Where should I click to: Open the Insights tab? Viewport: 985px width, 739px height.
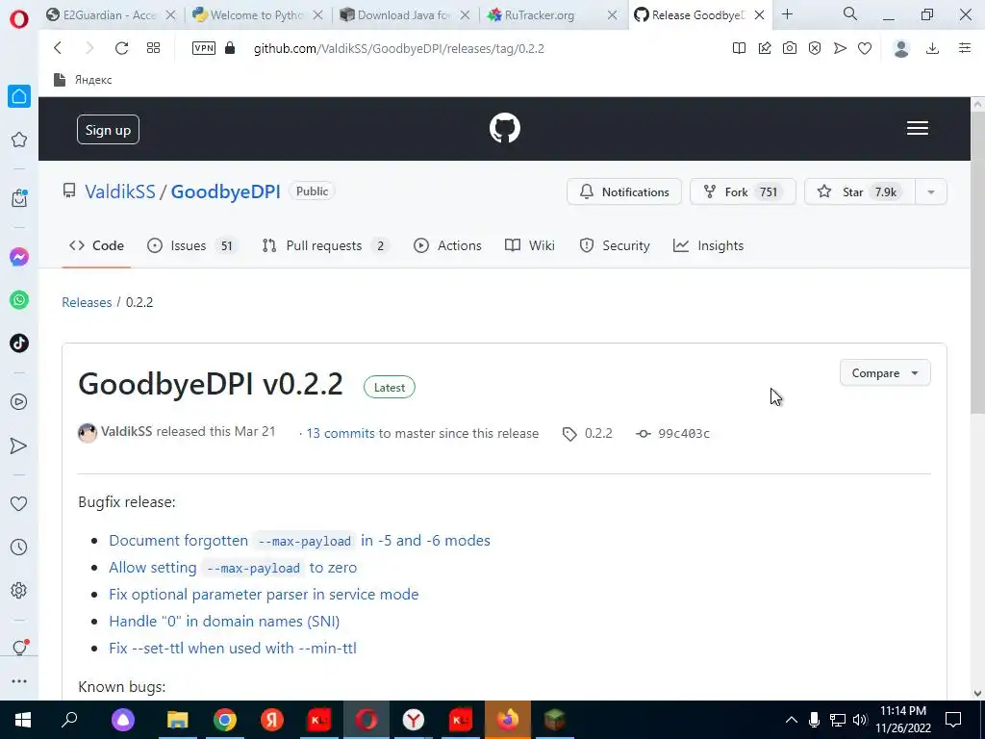pos(709,245)
